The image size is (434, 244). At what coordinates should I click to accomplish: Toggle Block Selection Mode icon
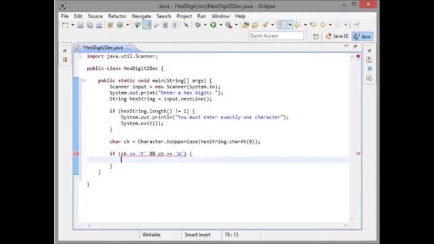pos(165,25)
